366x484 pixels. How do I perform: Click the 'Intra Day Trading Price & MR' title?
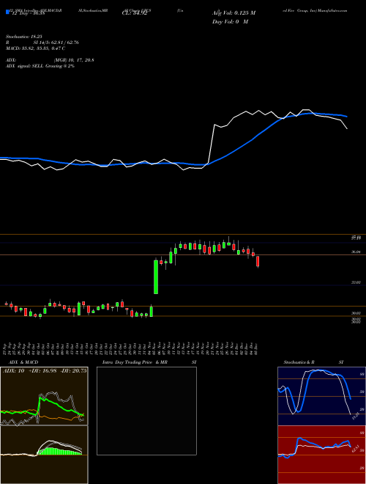click(x=135, y=362)
